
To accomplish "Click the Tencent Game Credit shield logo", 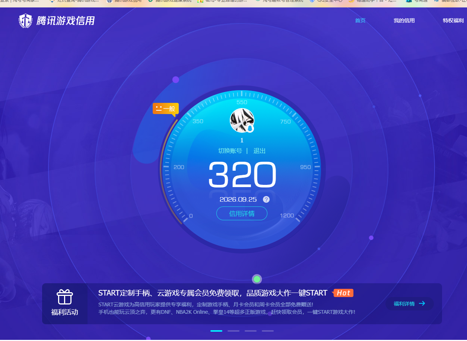I will pyautogui.click(x=26, y=20).
